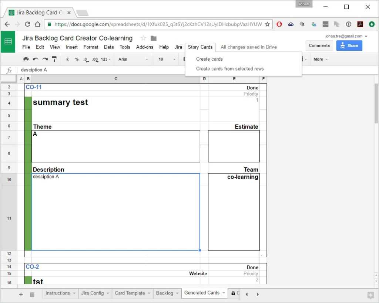Switch to the Backlog sheet tab

coord(165,293)
